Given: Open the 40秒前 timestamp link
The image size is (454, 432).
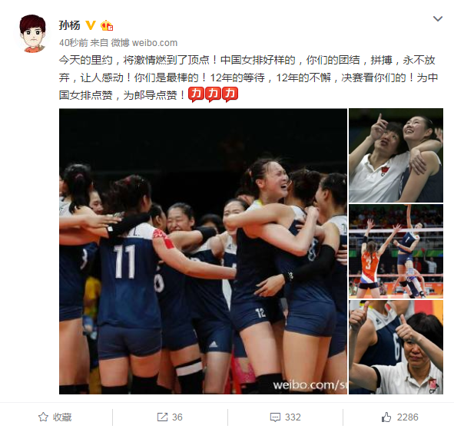Looking at the screenshot, I should [x=74, y=43].
